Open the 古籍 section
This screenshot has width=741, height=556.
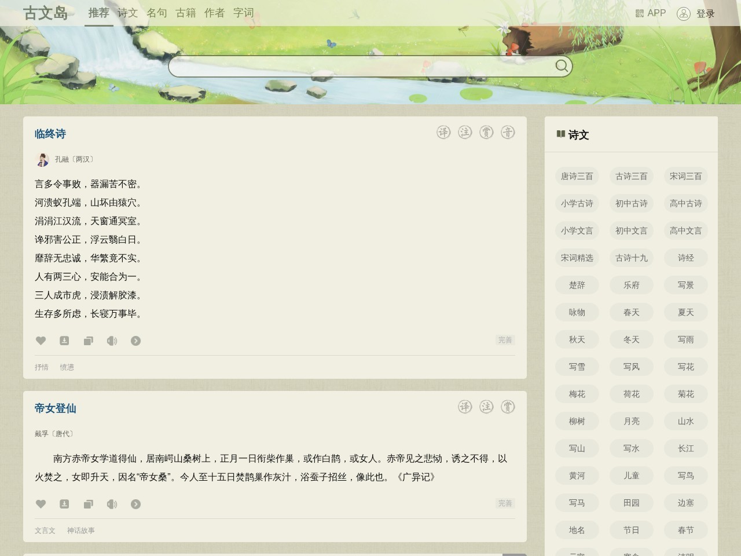[x=186, y=13]
